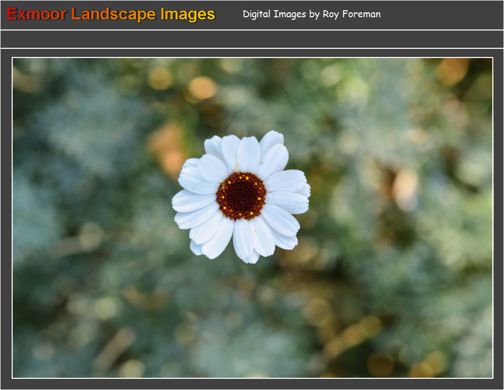Click the empty navigation bar below the header
This screenshot has width=504, height=390.
coord(252,39)
